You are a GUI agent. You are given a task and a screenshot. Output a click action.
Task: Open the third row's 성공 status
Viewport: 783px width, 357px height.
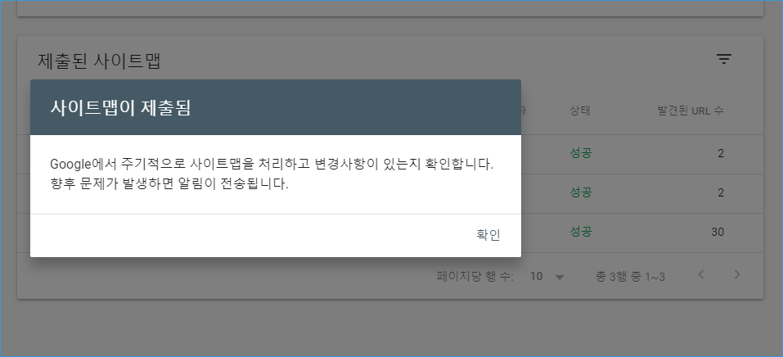(581, 232)
